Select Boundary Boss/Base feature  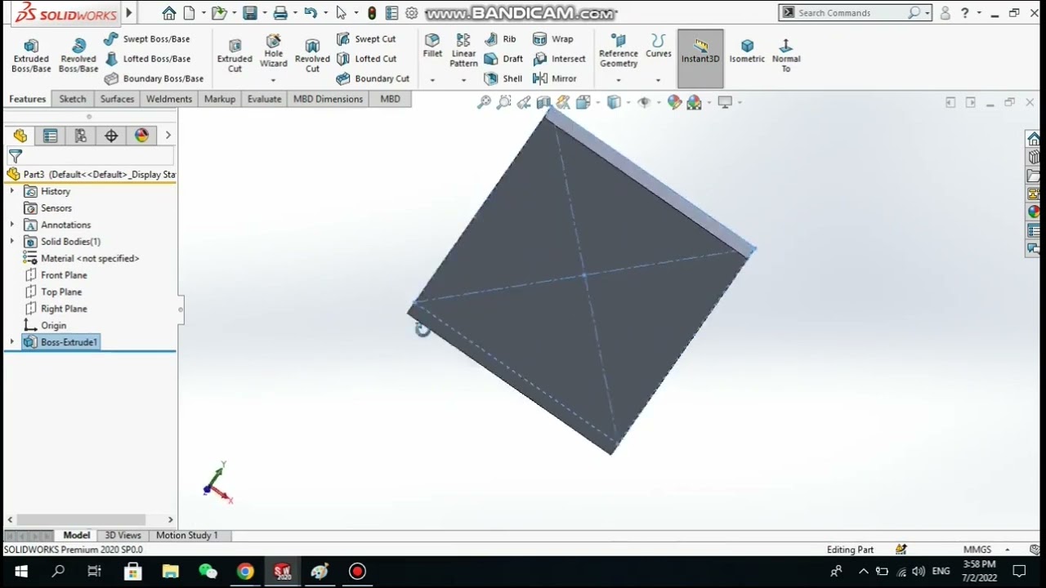pyautogui.click(x=154, y=78)
